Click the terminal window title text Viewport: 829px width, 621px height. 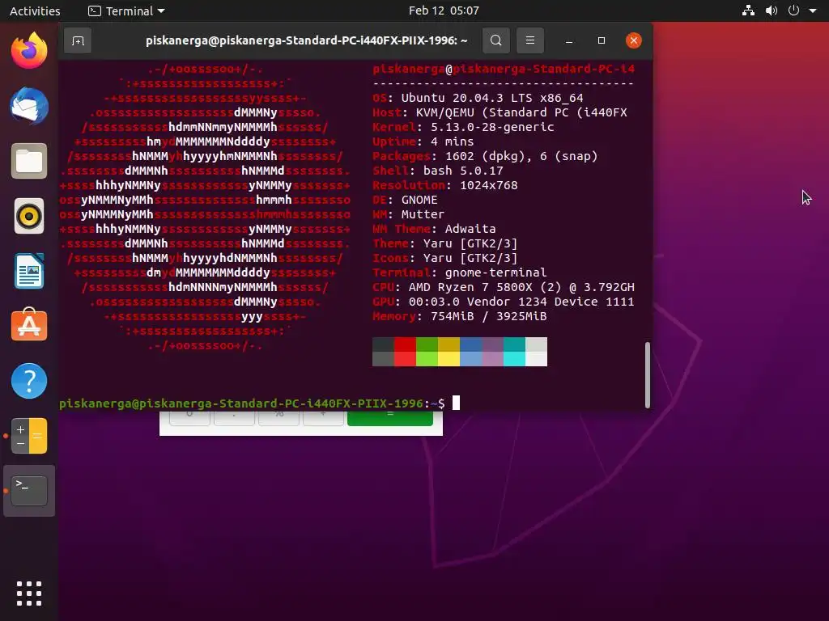point(307,40)
